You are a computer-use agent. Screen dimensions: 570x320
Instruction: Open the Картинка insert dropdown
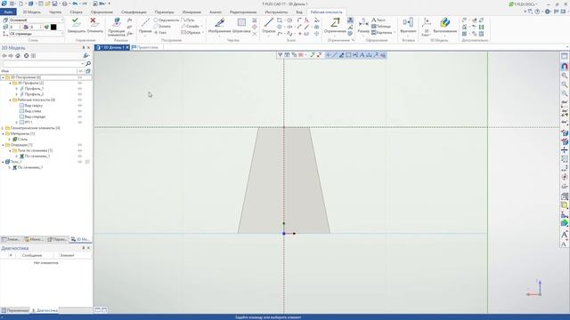[x=395, y=32]
